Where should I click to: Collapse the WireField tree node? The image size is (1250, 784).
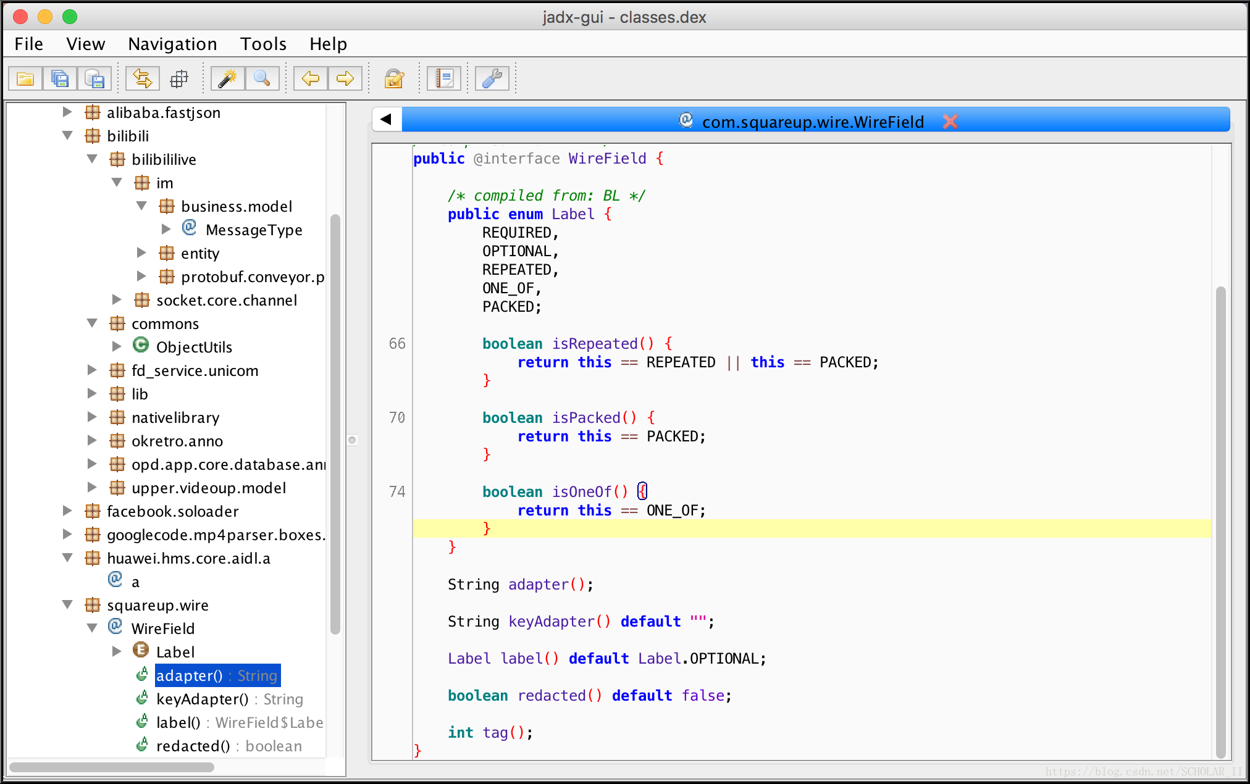pyautogui.click(x=92, y=628)
